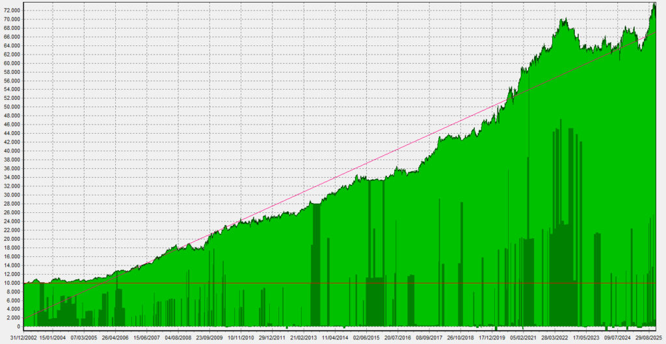666x344 pixels.
Task: Click the 07/03/2005 date label
Action: pyautogui.click(x=84, y=338)
